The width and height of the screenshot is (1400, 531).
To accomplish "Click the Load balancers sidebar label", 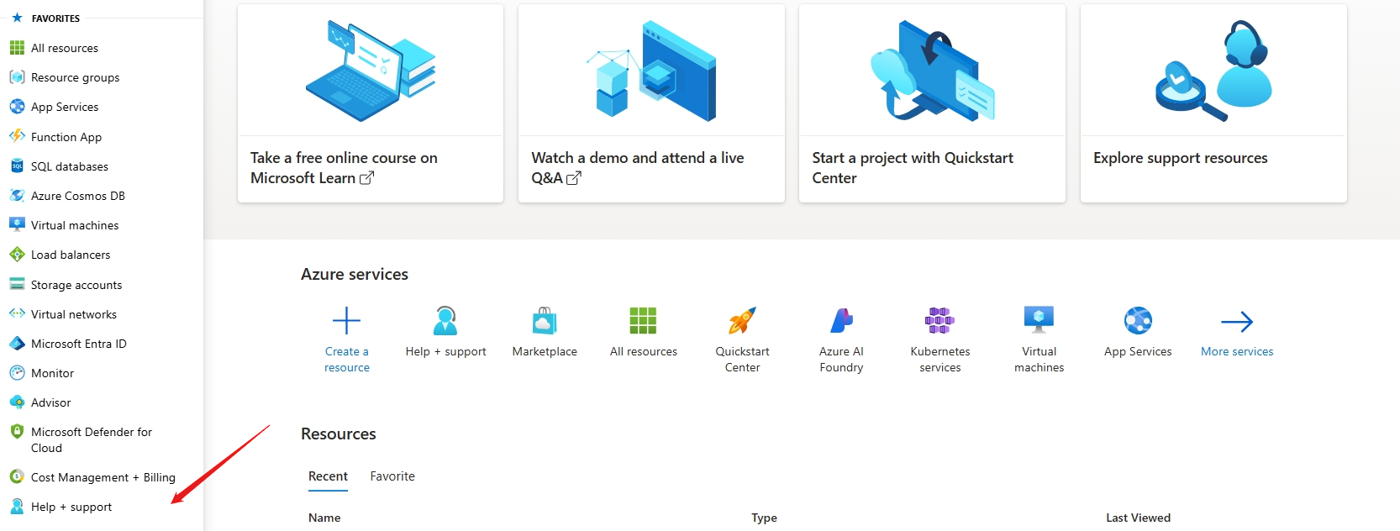I will pyautogui.click(x=71, y=255).
